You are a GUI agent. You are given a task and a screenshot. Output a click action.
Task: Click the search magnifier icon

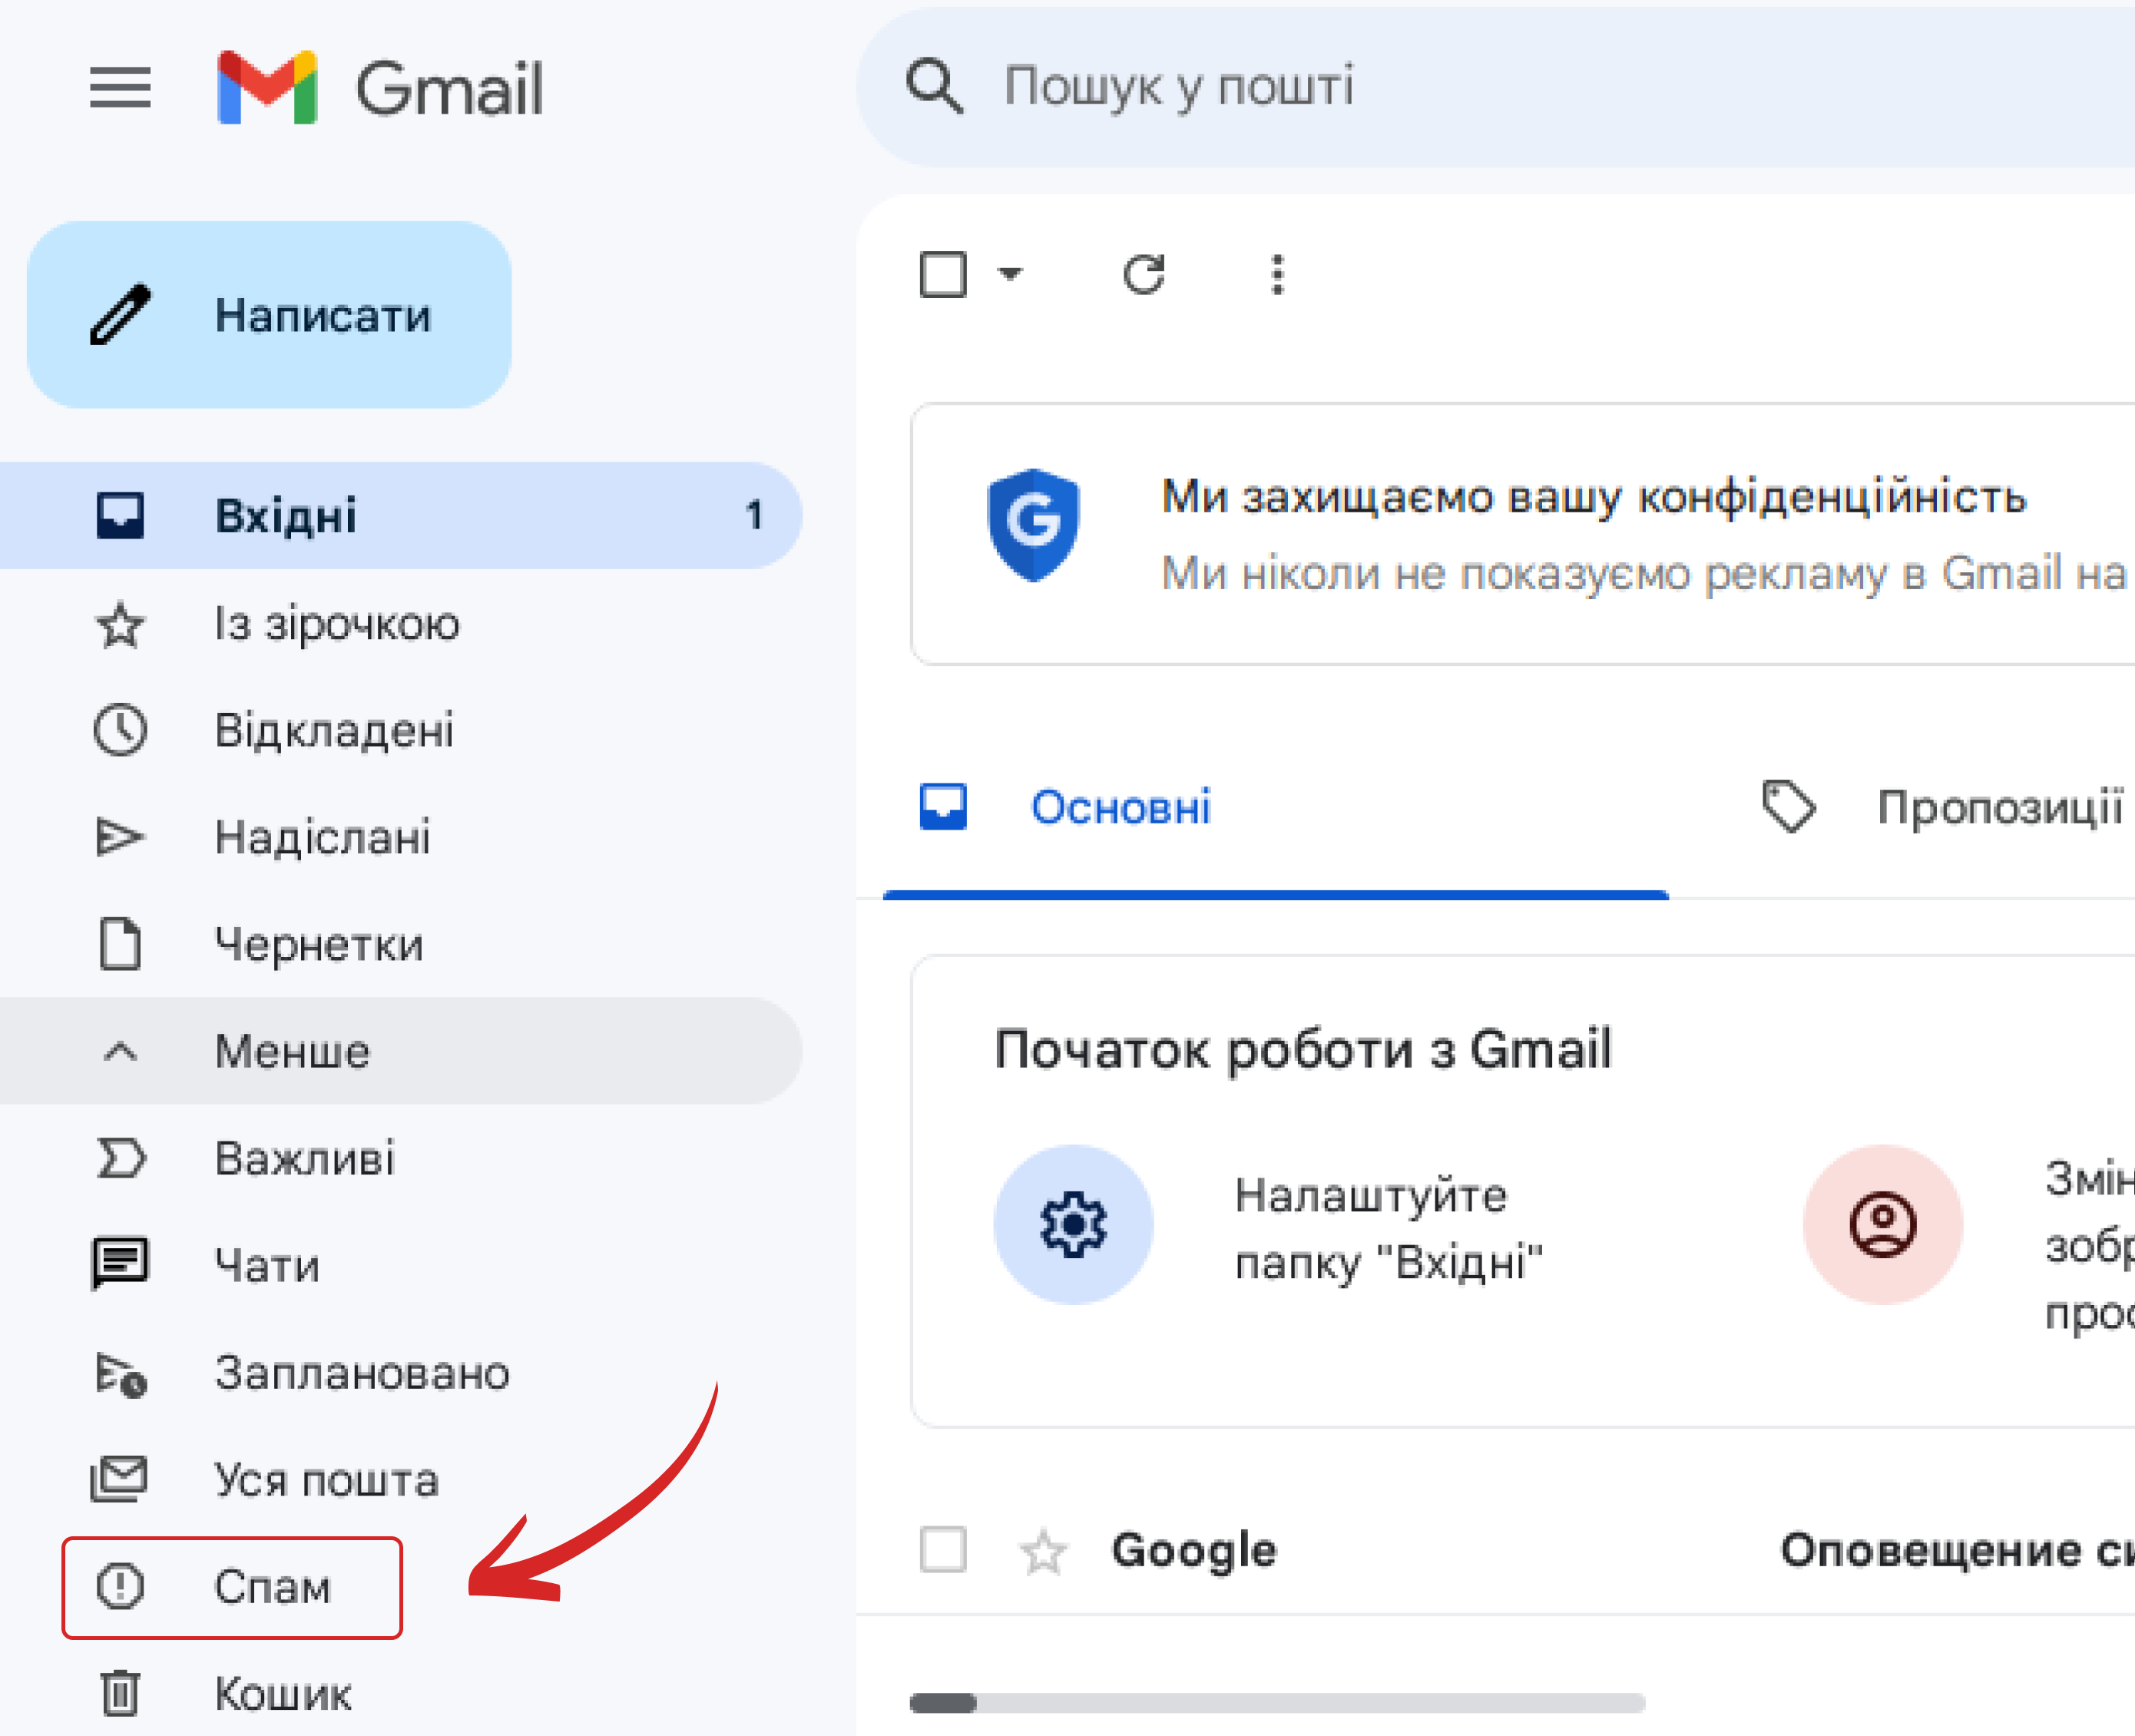pyautogui.click(x=934, y=86)
